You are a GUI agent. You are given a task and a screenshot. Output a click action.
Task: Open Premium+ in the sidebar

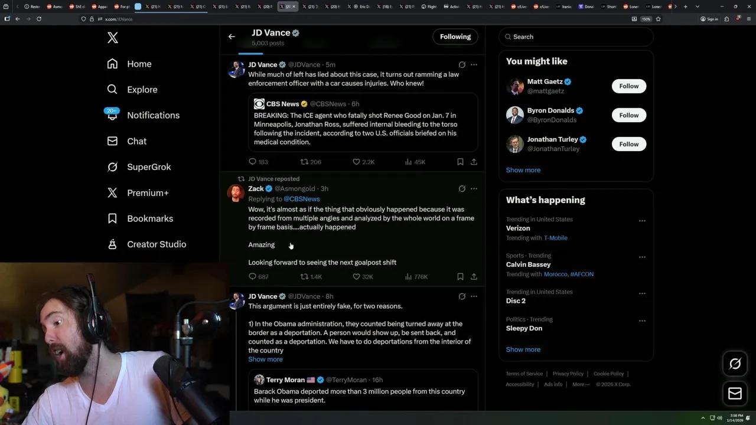pos(138,192)
